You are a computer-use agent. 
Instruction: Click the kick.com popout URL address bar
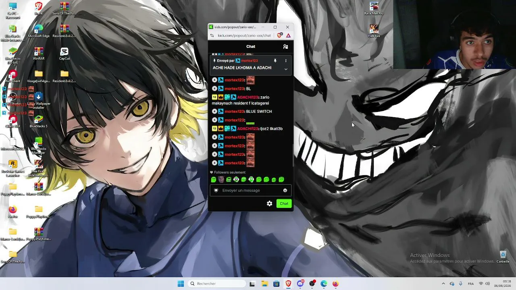pyautogui.click(x=244, y=35)
